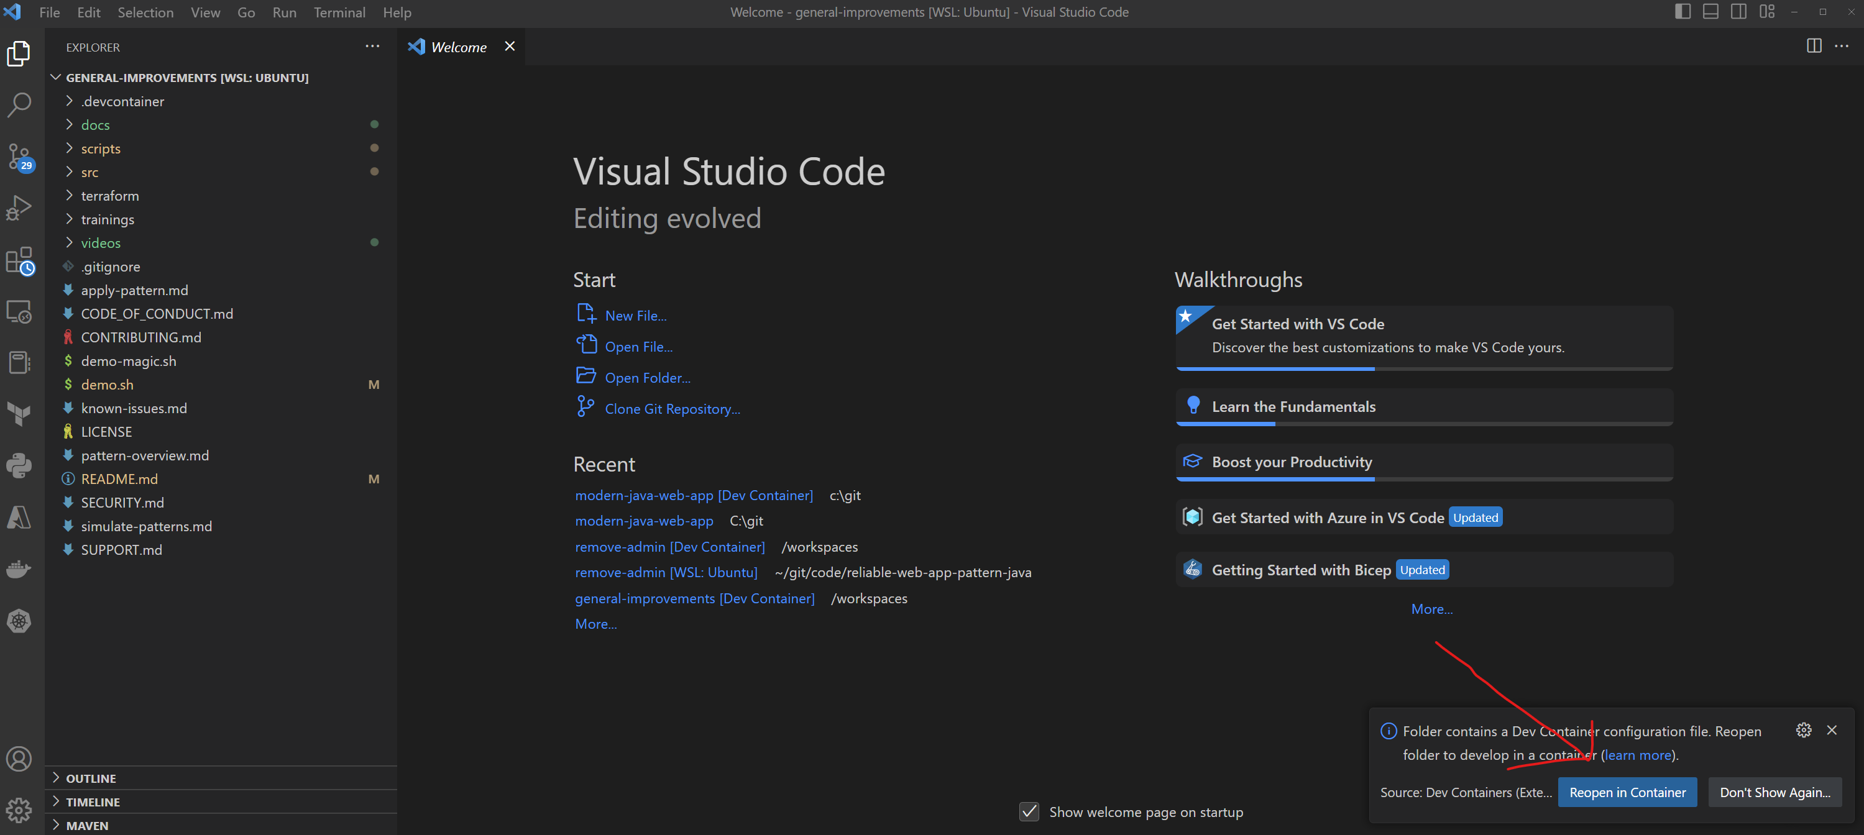Open the Selection menu

tap(145, 12)
